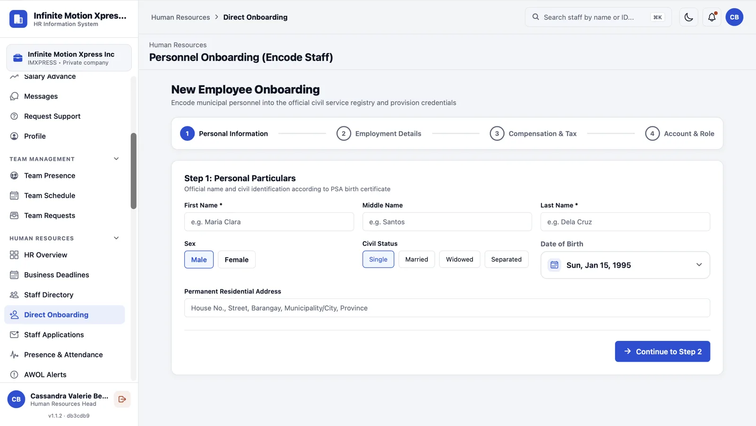Screen dimensions: 756x426
Task: Click the Presence & Attendance pulse icon
Action: pos(14,355)
